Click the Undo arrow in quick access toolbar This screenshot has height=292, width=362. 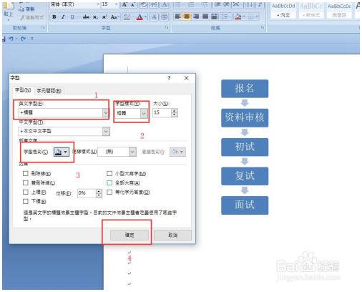click(x=11, y=39)
